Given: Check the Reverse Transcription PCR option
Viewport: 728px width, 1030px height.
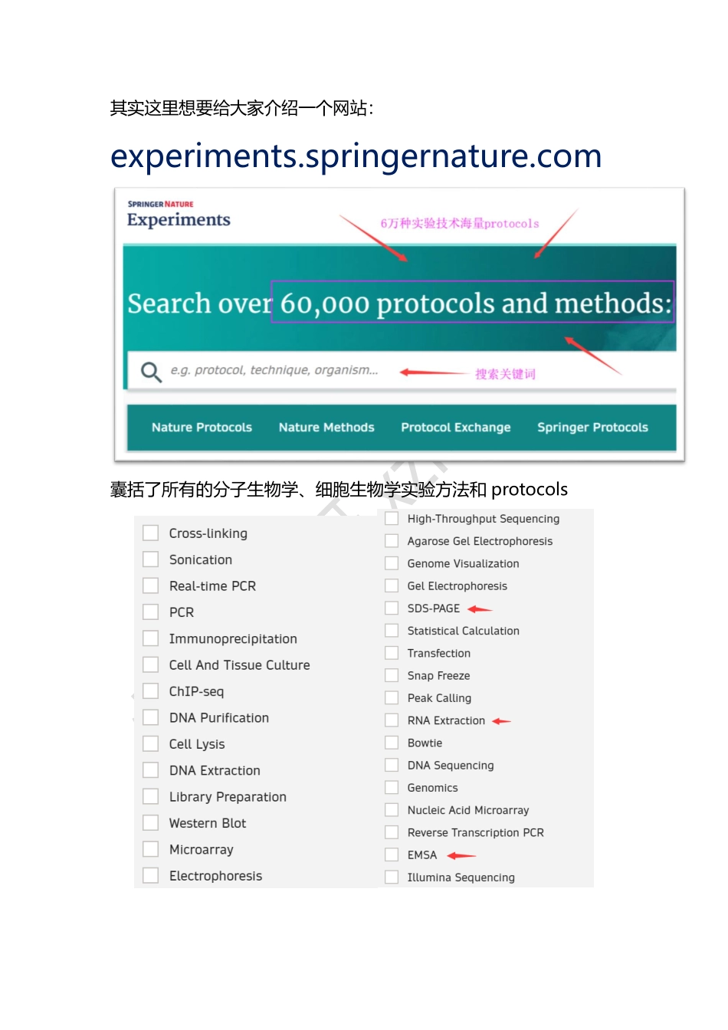Looking at the screenshot, I should click(x=392, y=832).
